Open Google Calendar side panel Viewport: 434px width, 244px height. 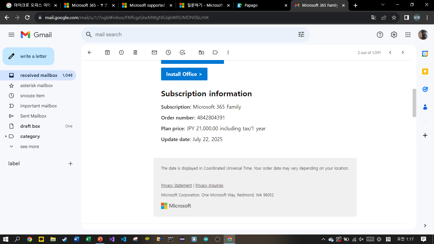click(x=425, y=54)
